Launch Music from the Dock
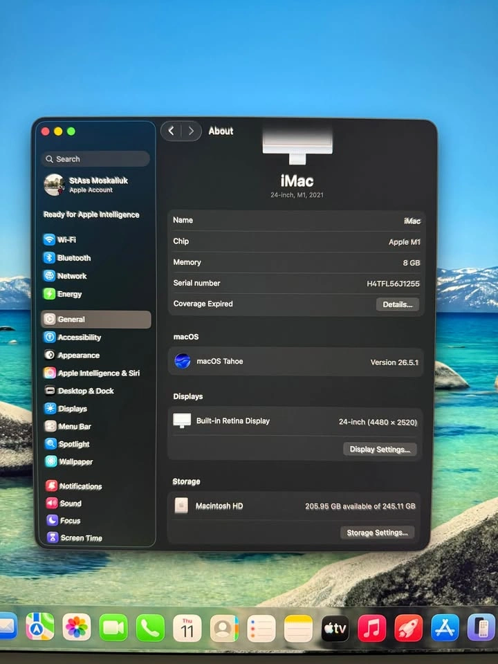Viewport: 498px width, 664px height. point(372,629)
